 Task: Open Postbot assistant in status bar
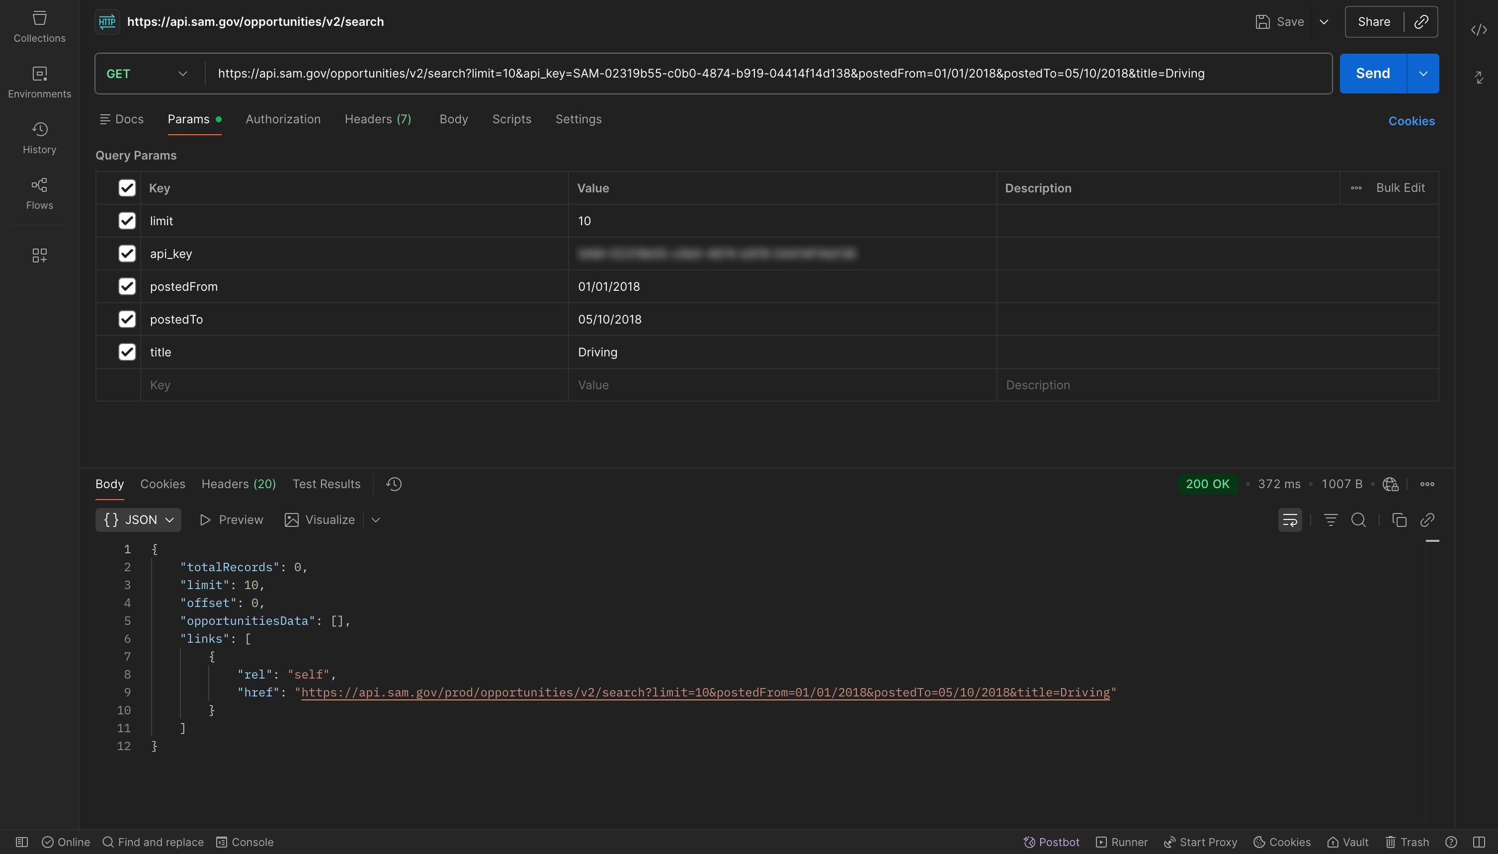coord(1051,842)
